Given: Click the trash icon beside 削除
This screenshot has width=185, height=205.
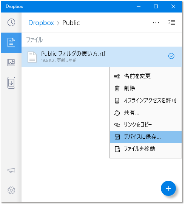Looking at the screenshot, I should coord(117,88).
